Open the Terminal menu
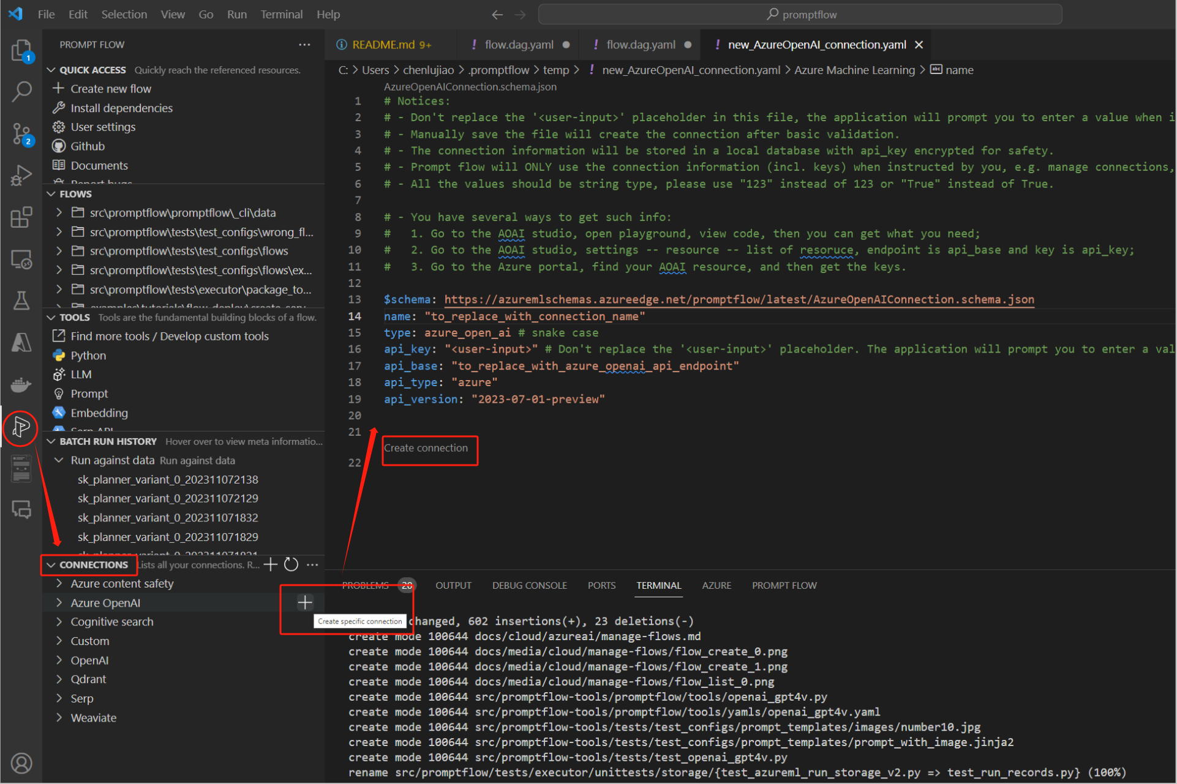This screenshot has width=1177, height=784. pos(281,14)
